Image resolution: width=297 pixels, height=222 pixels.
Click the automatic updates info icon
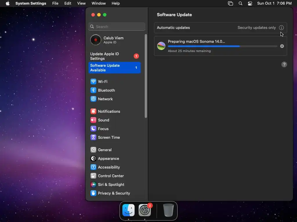[281, 28]
